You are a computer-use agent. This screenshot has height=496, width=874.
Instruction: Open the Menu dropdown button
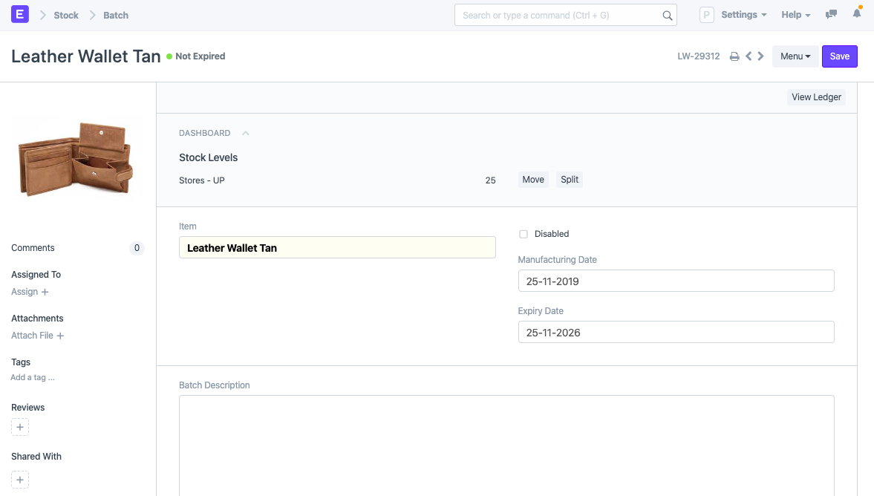click(795, 56)
